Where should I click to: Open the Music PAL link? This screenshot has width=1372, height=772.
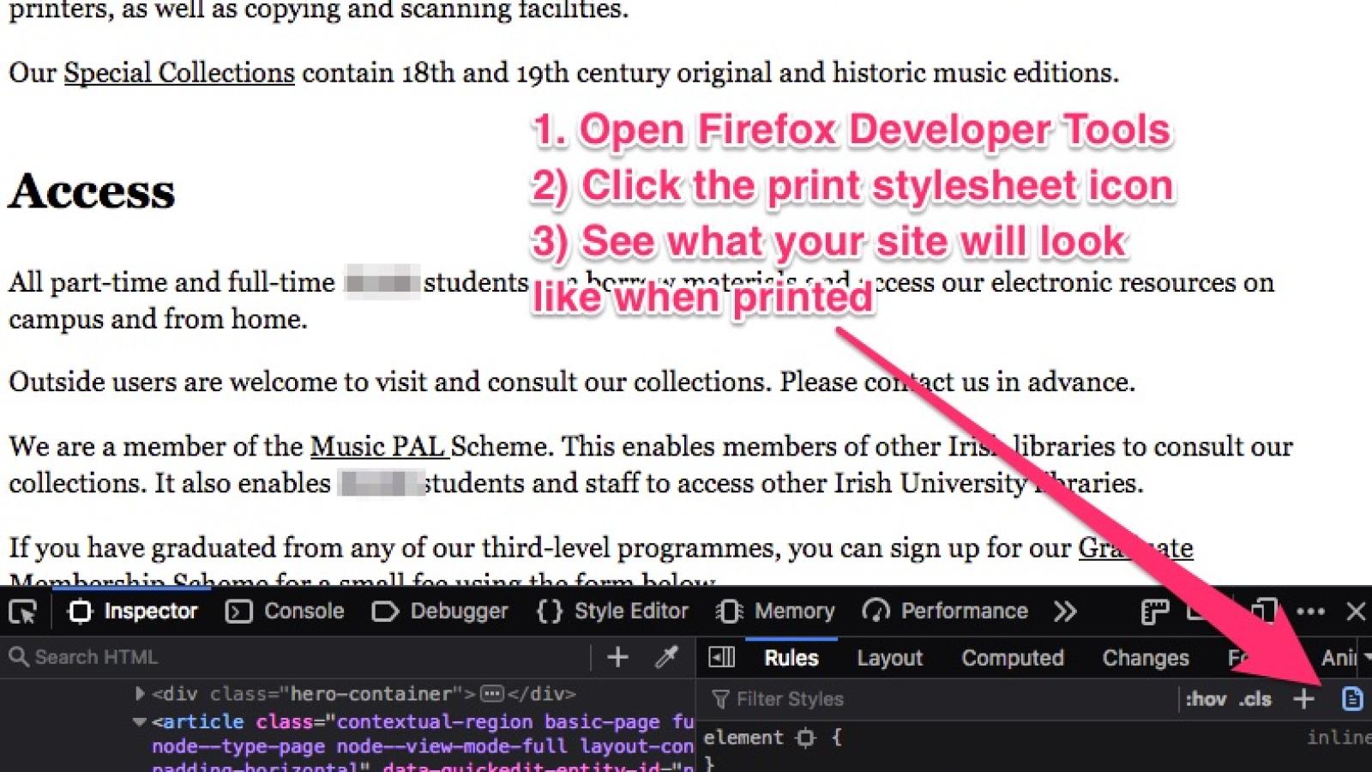[377, 447]
